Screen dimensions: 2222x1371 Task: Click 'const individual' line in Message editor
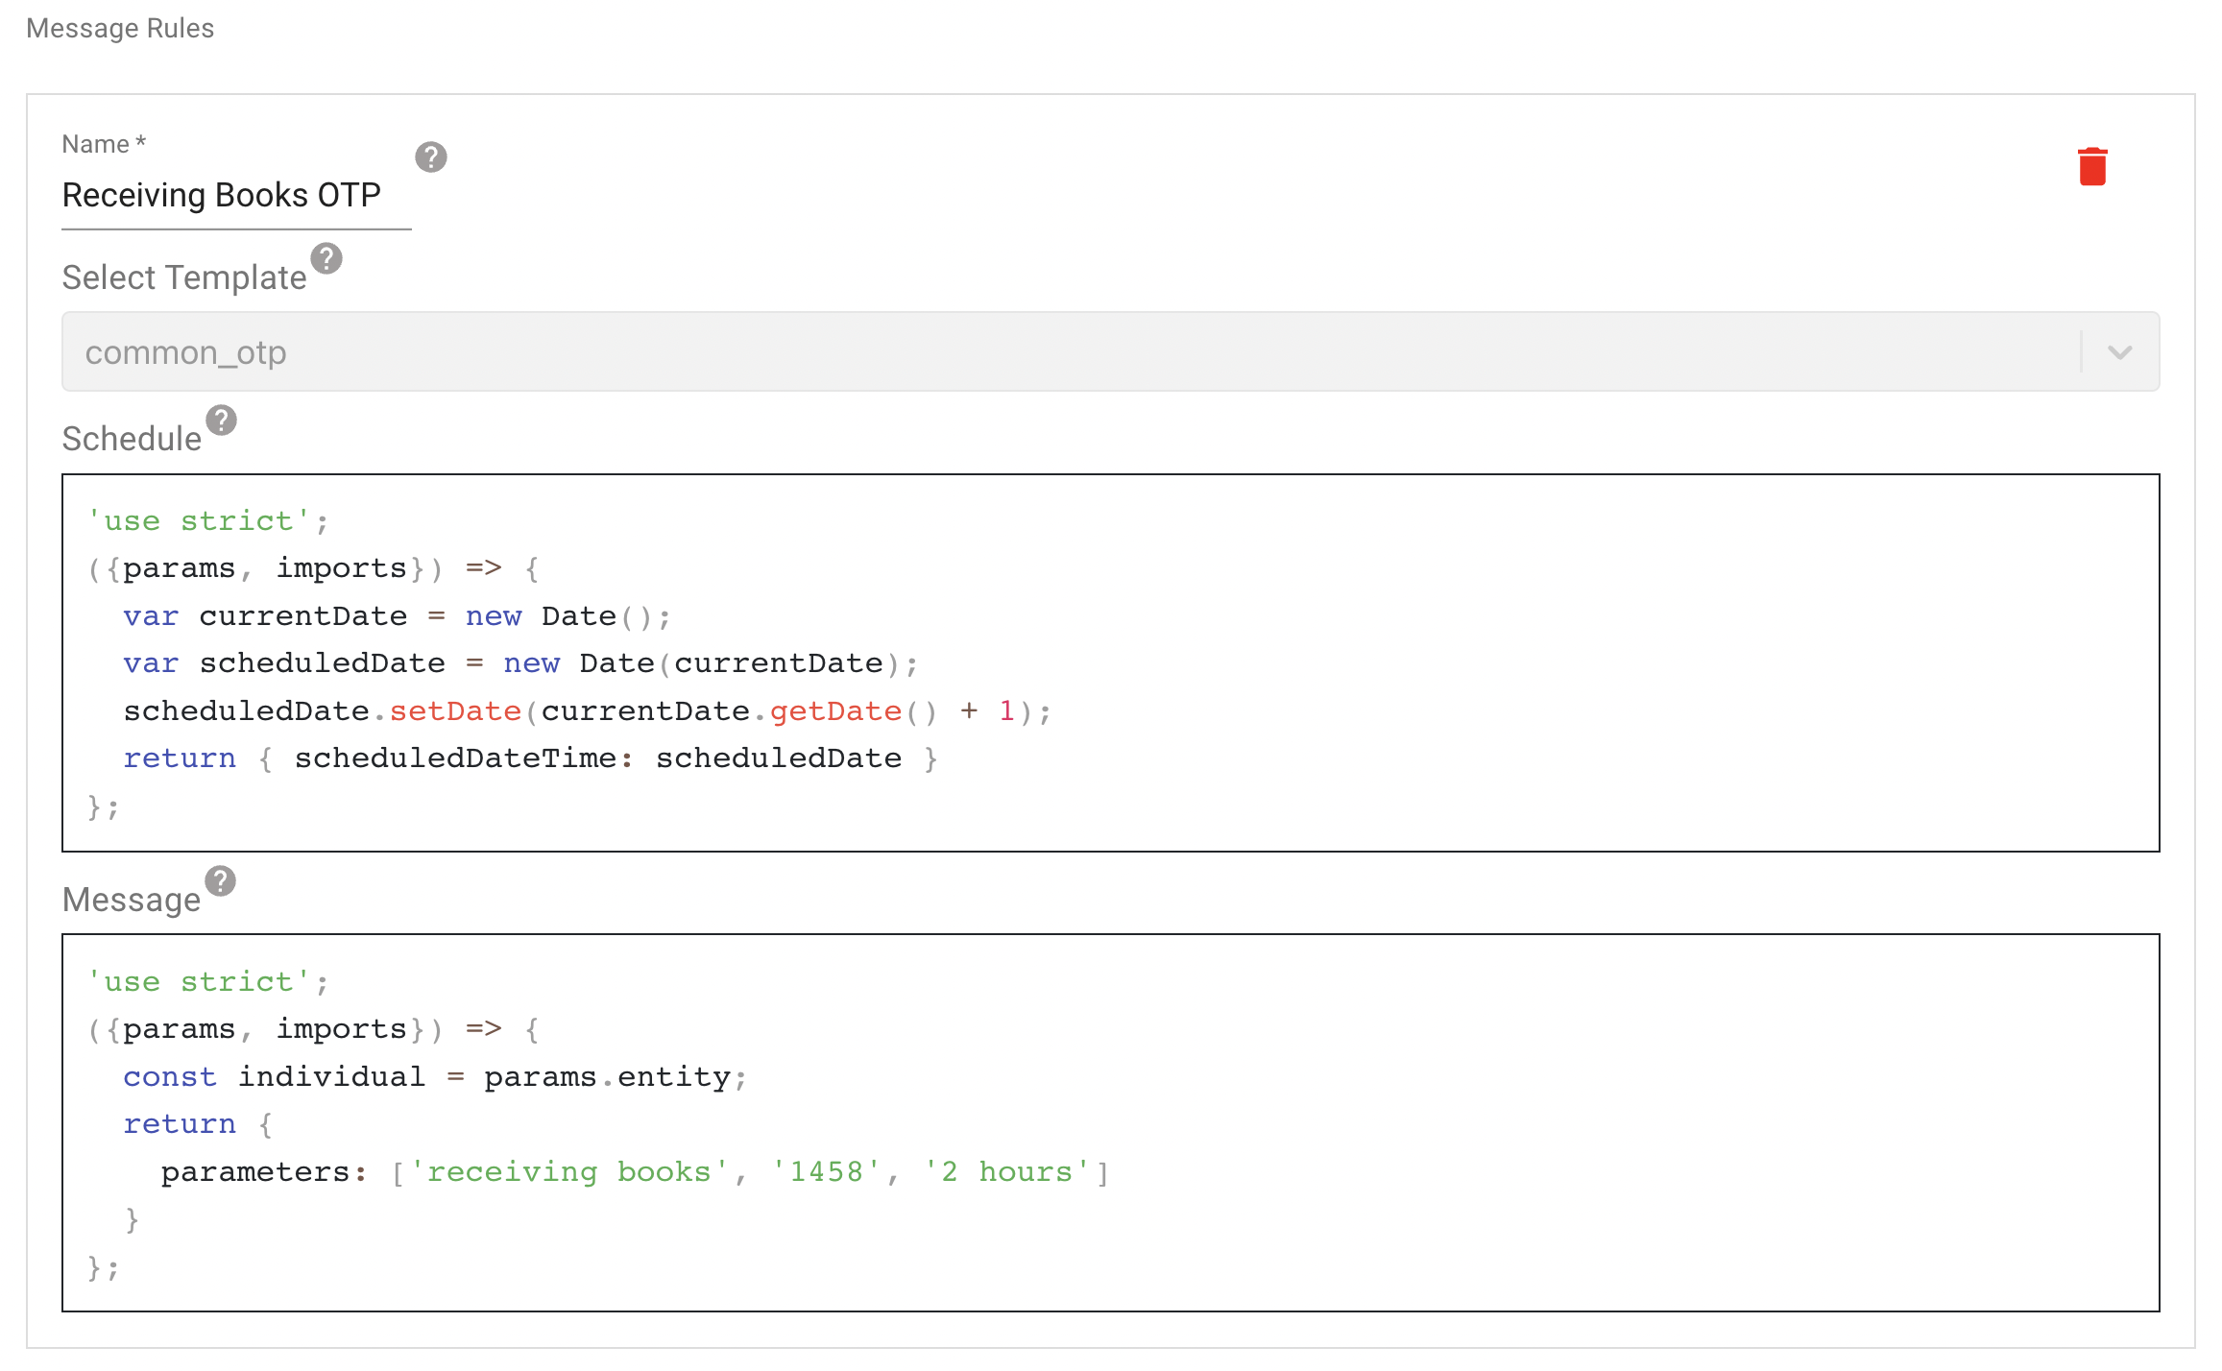pyautogui.click(x=432, y=1077)
